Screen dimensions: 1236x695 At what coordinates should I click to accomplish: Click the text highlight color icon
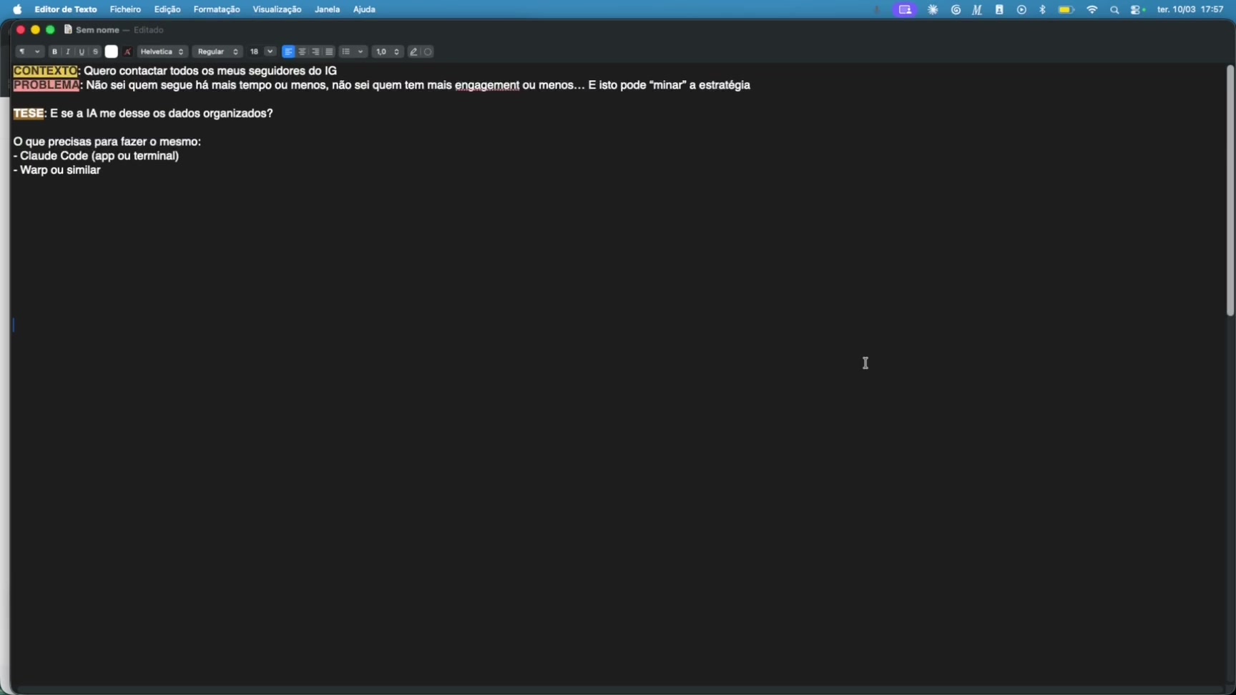127,51
